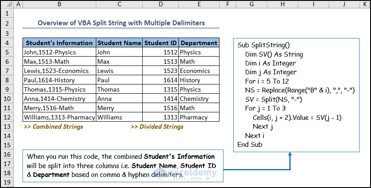Click Student ID cell 1614
This screenshot has width=371, height=188.
[x=161, y=80]
